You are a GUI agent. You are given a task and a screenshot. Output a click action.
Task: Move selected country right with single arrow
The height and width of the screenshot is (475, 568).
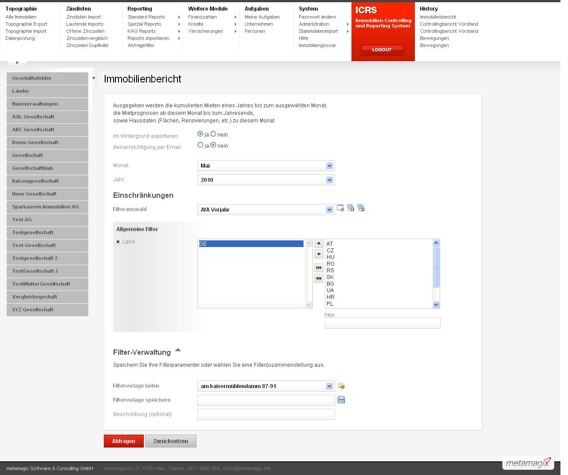pos(319,243)
